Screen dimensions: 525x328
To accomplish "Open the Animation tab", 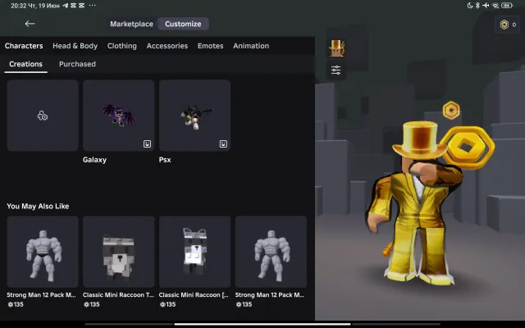I will pyautogui.click(x=251, y=46).
